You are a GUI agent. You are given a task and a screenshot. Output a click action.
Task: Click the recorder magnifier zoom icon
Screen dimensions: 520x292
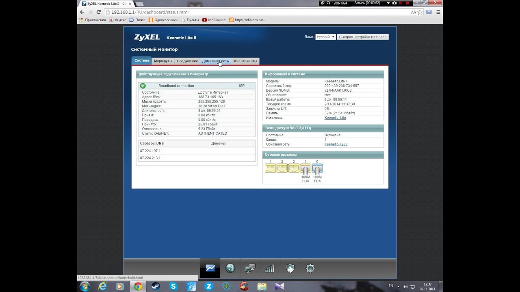(x=328, y=3)
